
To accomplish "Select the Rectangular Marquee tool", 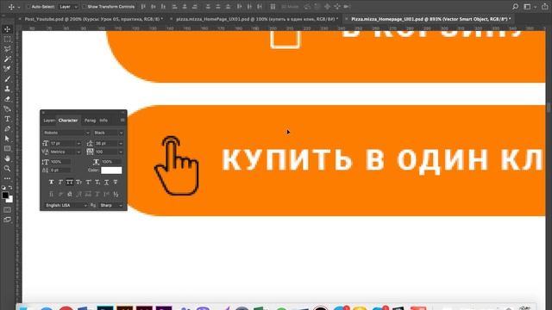I will point(7,40).
